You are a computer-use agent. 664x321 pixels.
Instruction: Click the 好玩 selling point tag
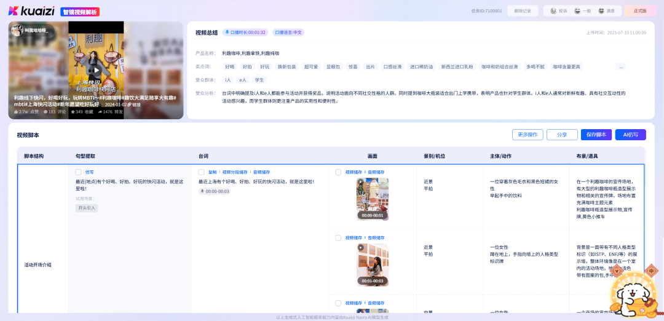click(x=264, y=67)
